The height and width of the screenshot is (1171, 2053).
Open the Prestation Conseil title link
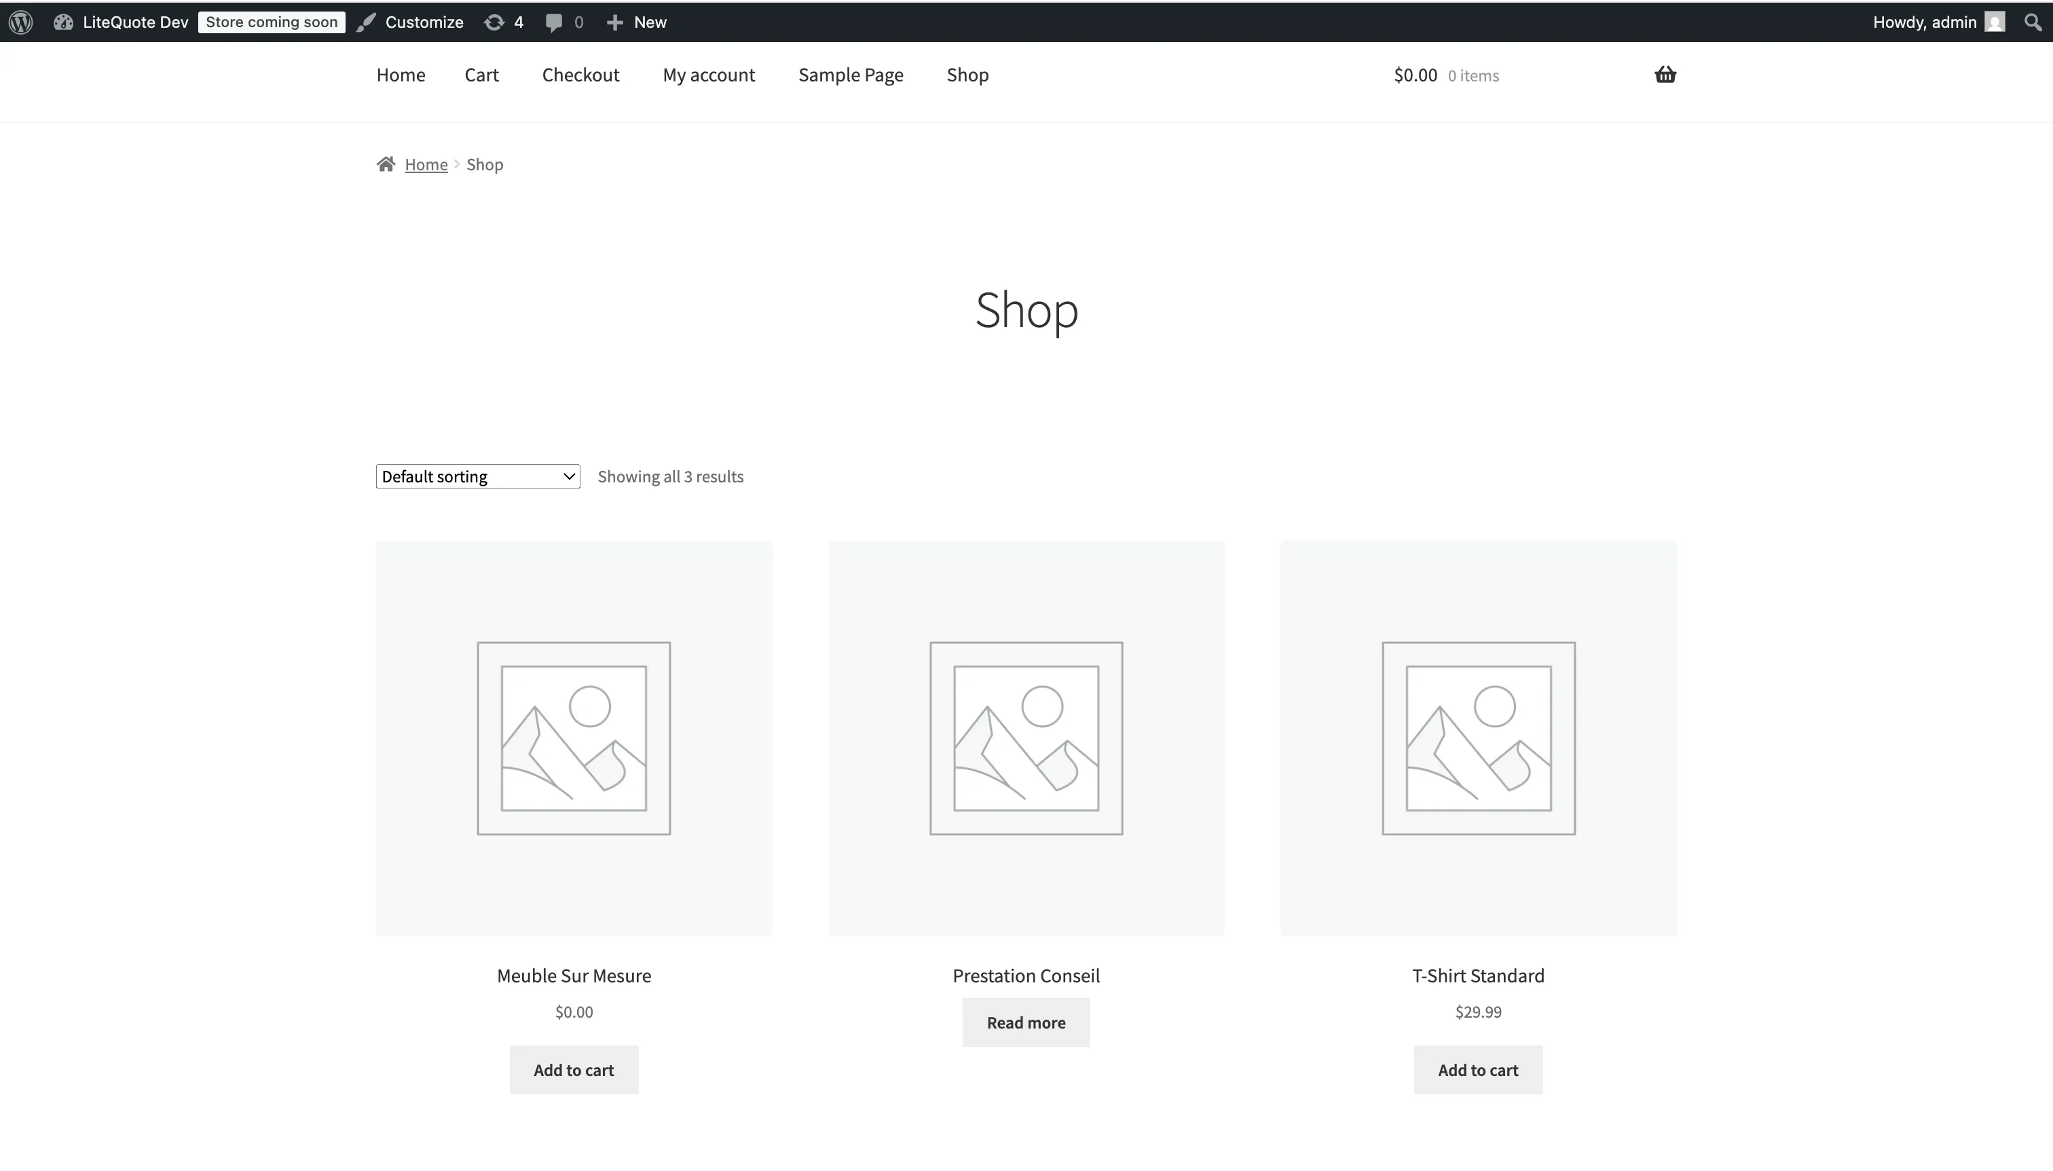point(1026,976)
